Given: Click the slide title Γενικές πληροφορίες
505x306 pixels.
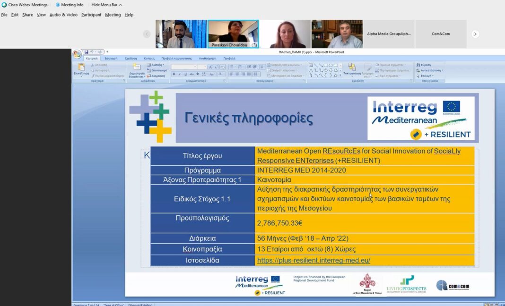Looking at the screenshot, I should tap(249, 118).
